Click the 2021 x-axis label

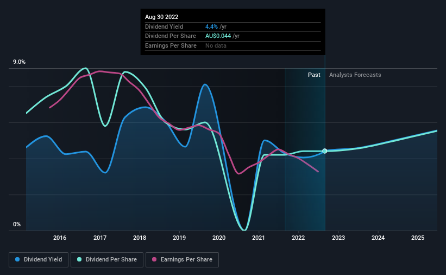pyautogui.click(x=259, y=238)
